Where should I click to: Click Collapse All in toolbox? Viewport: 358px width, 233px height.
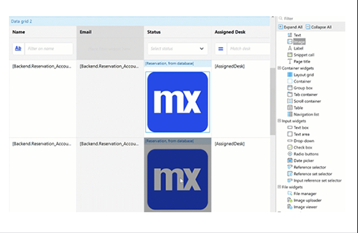coord(319,27)
